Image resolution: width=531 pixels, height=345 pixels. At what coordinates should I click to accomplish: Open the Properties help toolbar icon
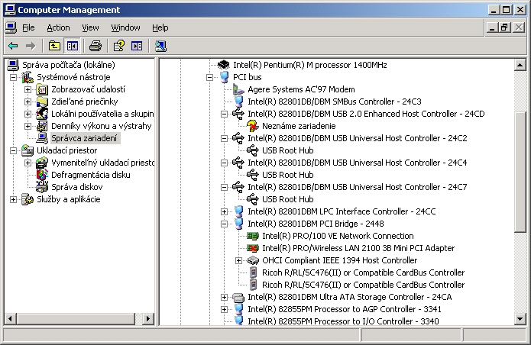point(119,46)
